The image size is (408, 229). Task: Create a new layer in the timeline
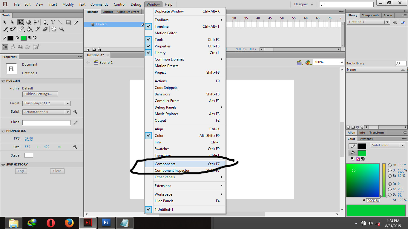coord(88,49)
